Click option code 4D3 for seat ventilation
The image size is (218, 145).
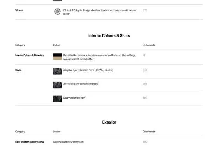click(x=145, y=98)
